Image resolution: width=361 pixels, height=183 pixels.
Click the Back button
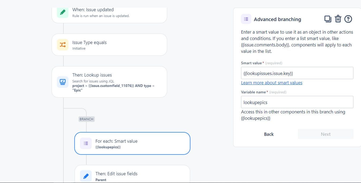[x=269, y=134]
